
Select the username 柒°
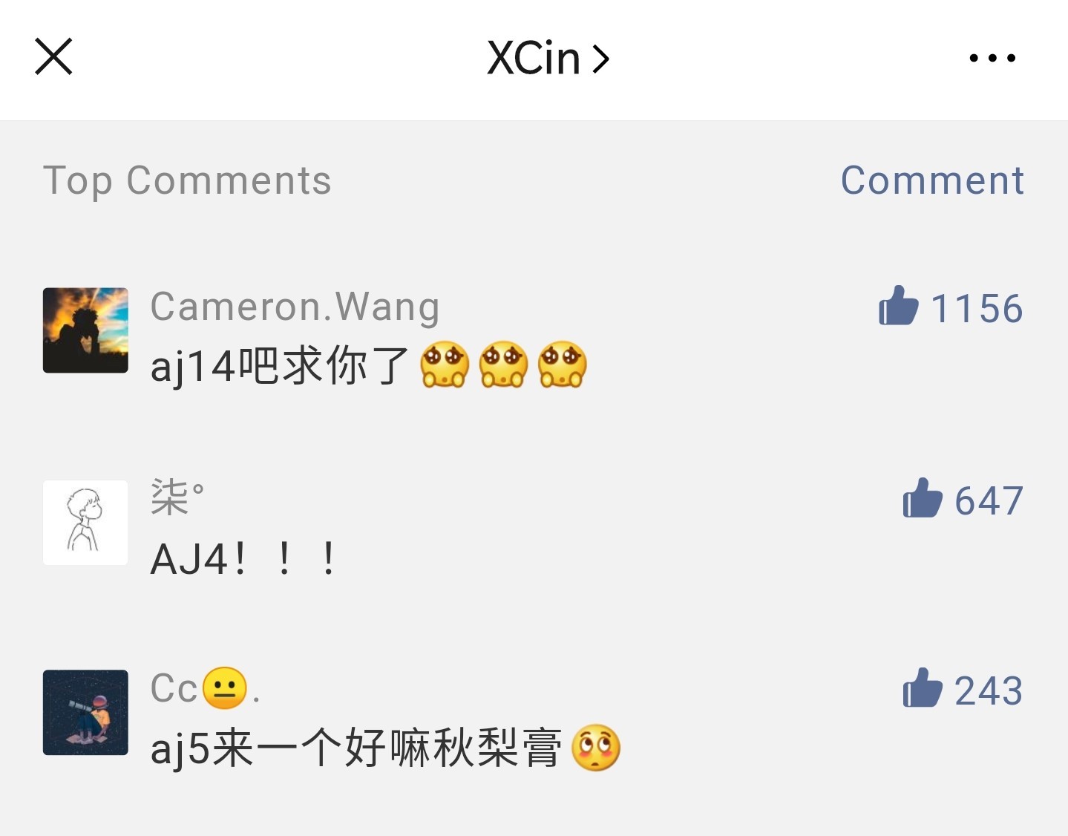pos(177,497)
